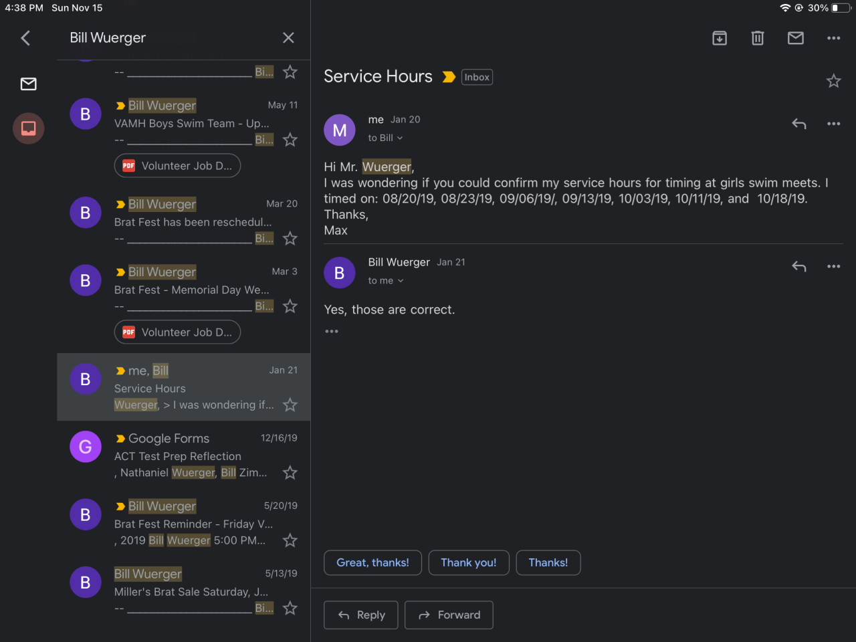Viewport: 856px width, 642px height.
Task: Click the Forward button
Action: 449,615
